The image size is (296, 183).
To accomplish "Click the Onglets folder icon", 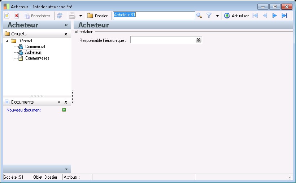I will 7,34.
